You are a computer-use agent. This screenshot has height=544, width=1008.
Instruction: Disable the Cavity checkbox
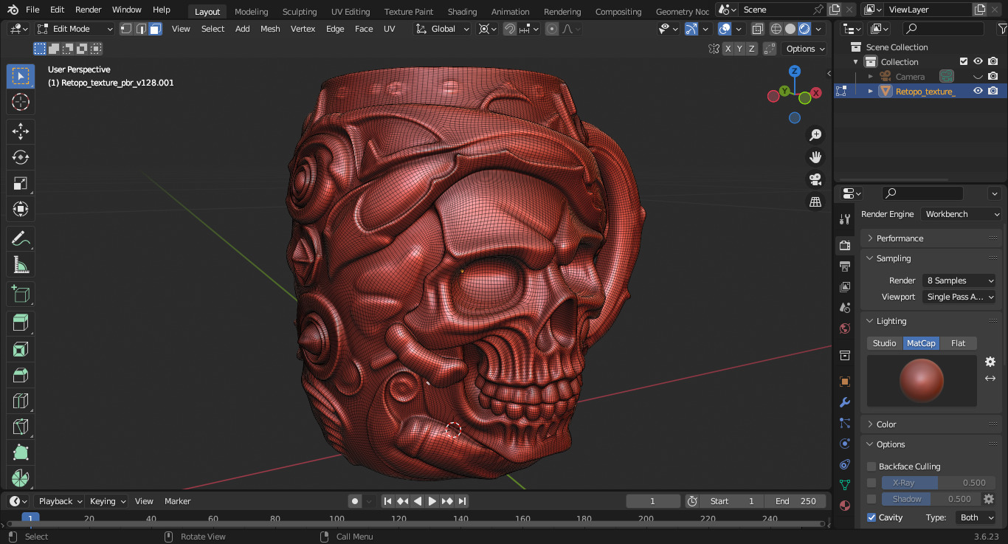[871, 517]
